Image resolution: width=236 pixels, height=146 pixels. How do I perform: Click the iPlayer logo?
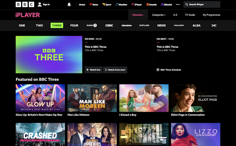pos(28,15)
